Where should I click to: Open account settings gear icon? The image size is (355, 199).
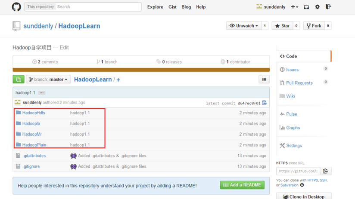click(318, 7)
